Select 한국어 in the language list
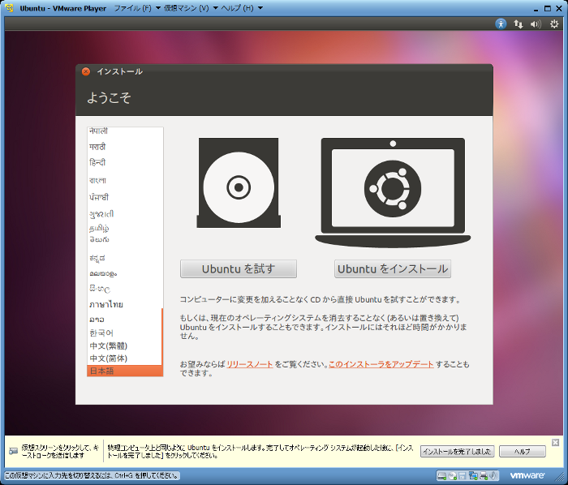Screen dimensions: 568x485 [x=125, y=333]
